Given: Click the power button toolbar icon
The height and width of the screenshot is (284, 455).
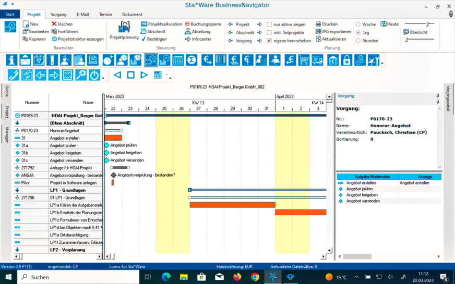Looking at the screenshot, I should (94, 75).
